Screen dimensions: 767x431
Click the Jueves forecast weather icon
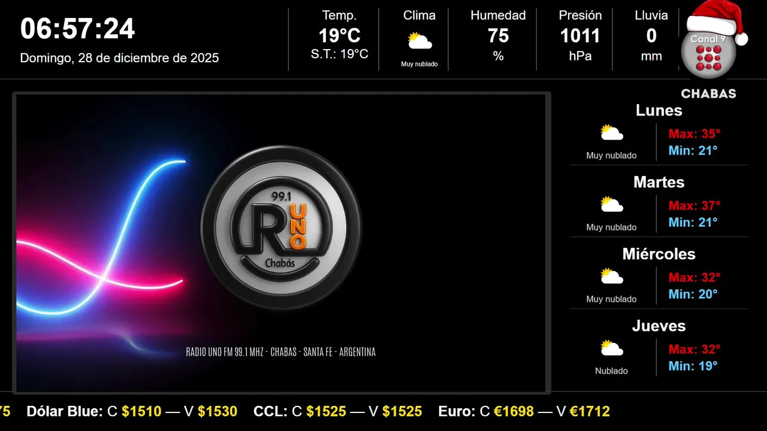[612, 348]
